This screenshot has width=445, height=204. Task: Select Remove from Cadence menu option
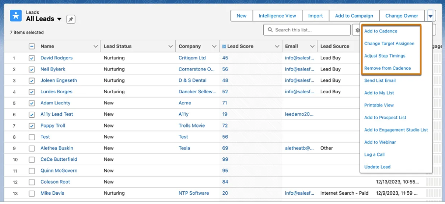[x=387, y=68]
